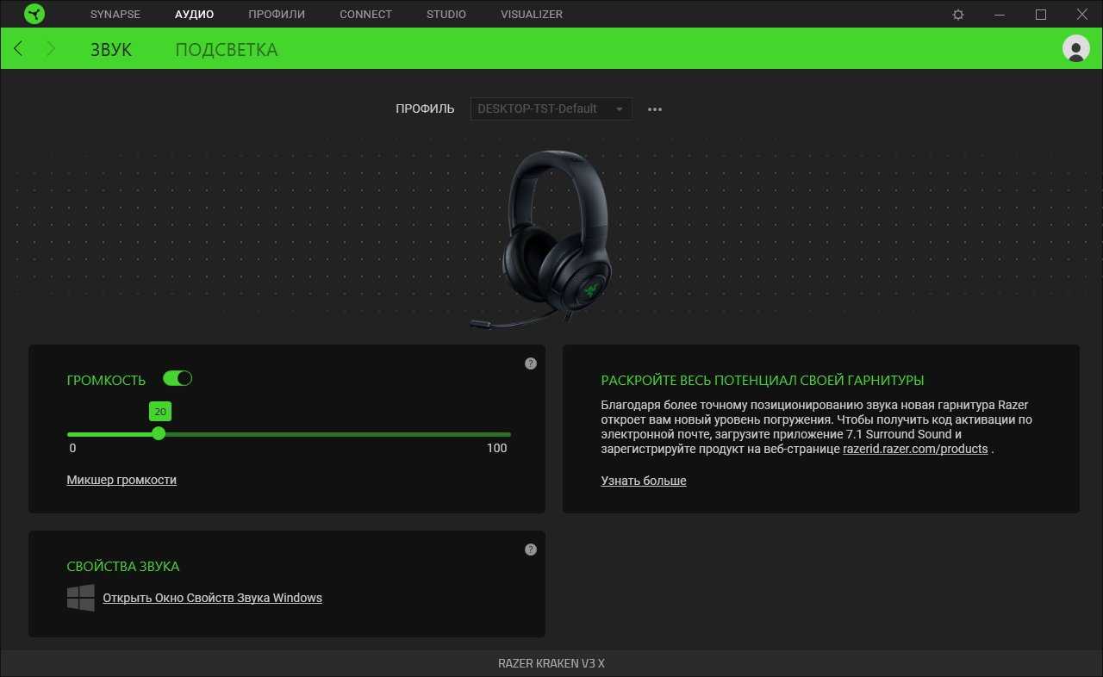Open the razerid.razer.com/products link
The image size is (1103, 677).
click(915, 449)
